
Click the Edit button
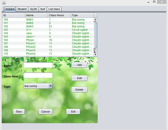click(79, 78)
